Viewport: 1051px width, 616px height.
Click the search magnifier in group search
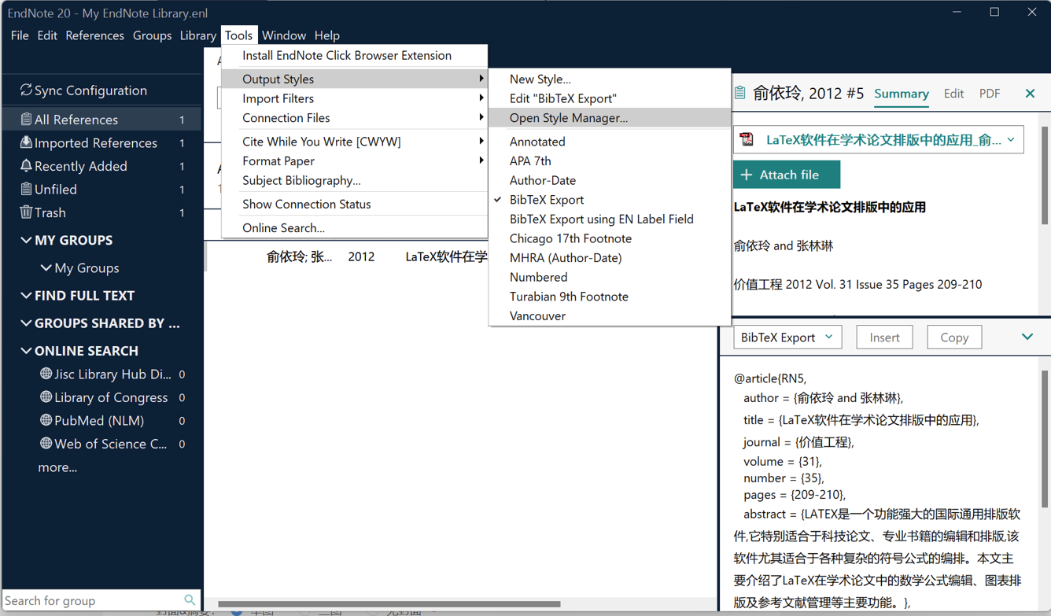[190, 600]
